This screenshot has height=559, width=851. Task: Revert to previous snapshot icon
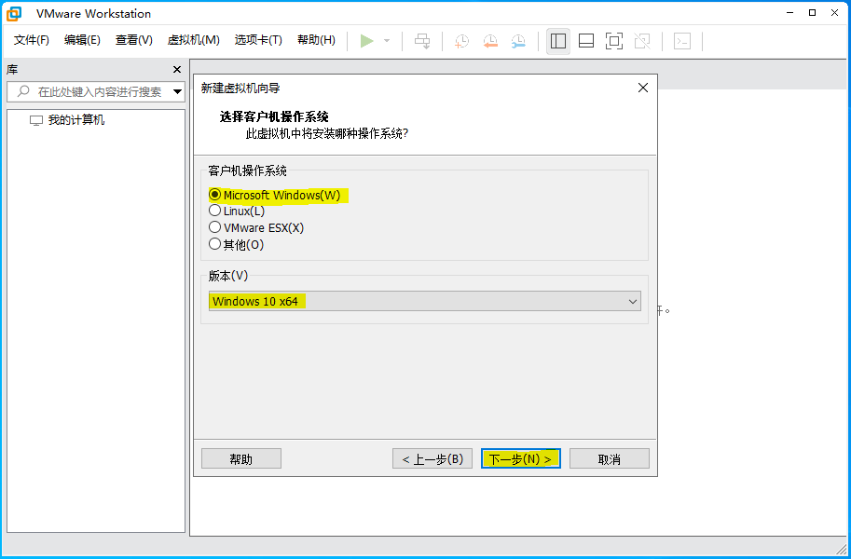point(490,41)
